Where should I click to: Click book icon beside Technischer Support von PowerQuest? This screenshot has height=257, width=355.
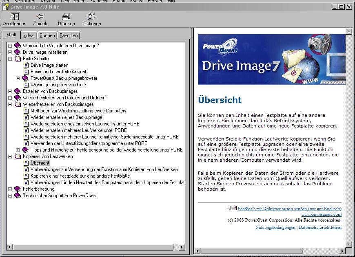tap(18, 195)
